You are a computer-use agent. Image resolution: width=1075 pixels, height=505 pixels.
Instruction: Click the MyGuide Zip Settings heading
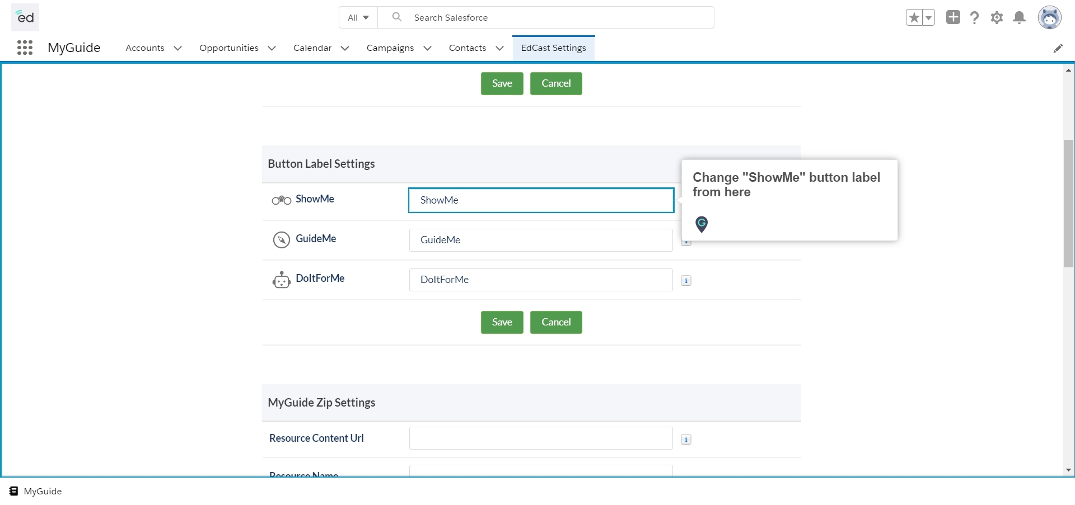click(x=321, y=403)
